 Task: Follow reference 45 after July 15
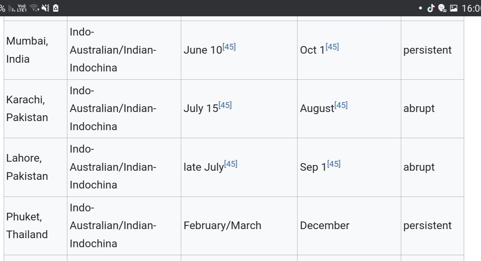(225, 105)
